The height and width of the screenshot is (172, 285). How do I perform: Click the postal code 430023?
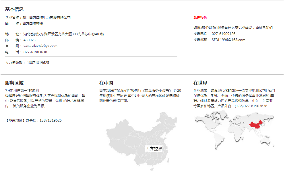pyautogui.click(x=30, y=40)
